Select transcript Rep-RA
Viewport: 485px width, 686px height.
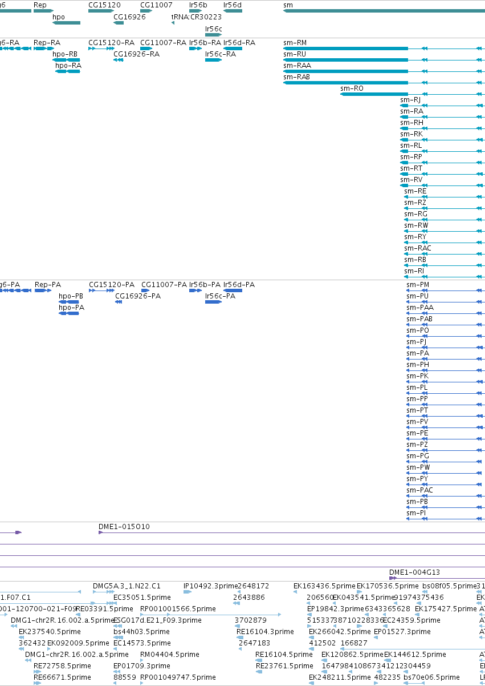[x=43, y=49]
